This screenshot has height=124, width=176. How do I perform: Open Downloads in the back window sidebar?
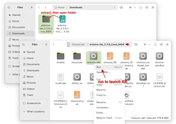(x=20, y=33)
